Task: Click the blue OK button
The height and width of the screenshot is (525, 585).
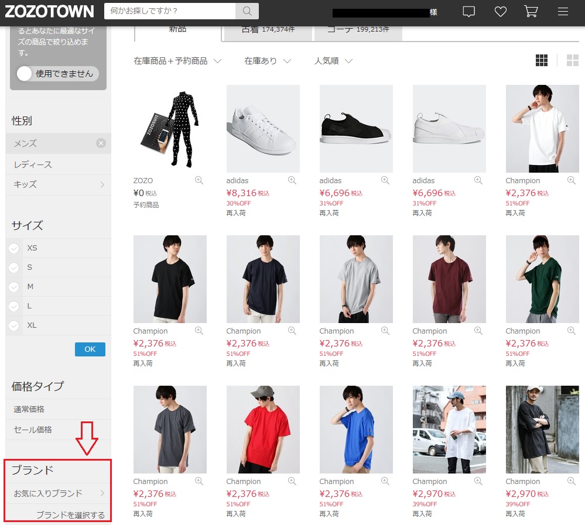Action: click(x=90, y=349)
